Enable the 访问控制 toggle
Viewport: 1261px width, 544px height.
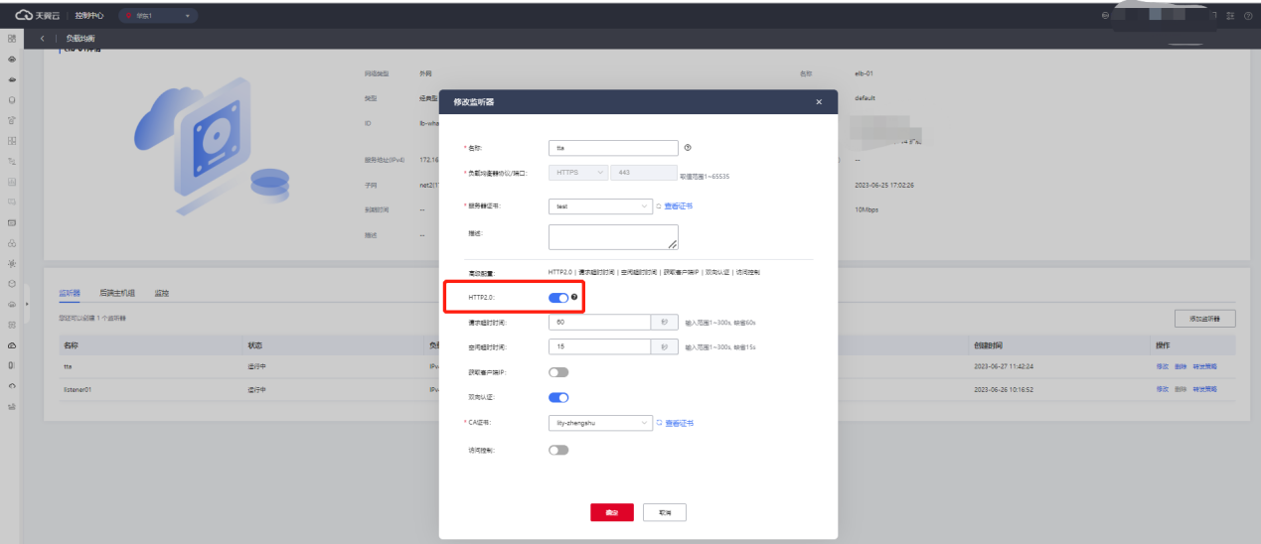(558, 450)
